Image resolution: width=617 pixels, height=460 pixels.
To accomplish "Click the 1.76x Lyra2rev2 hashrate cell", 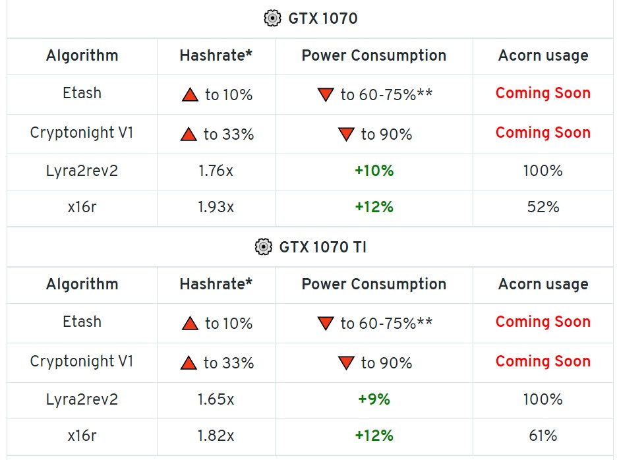I will 216,171.
